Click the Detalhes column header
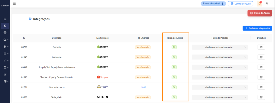Image resolution: width=275 pixels, height=103 pixels. tap(261, 38)
